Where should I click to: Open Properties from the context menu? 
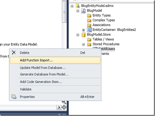pyautogui.click(x=27, y=97)
